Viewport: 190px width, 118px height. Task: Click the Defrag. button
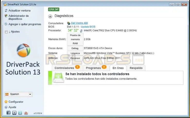[x=75, y=48]
